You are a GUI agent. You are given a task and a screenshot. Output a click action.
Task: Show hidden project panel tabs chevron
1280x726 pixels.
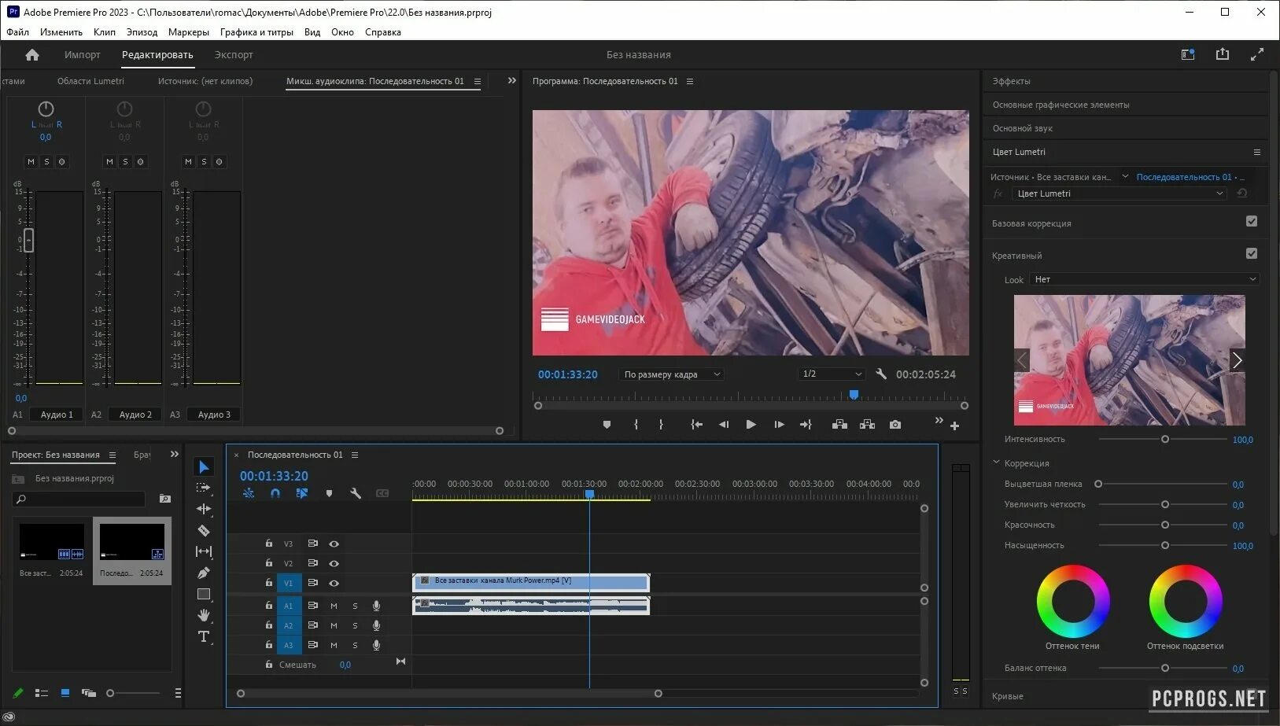tap(175, 455)
